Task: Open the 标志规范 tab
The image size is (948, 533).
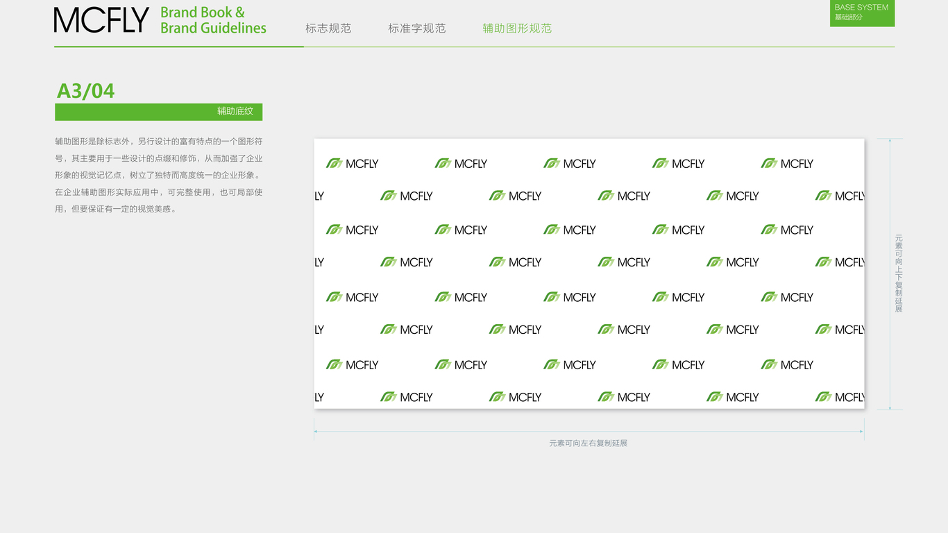Action: tap(328, 28)
